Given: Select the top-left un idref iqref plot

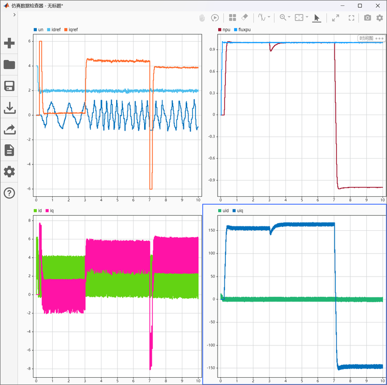Looking at the screenshot, I should tap(118, 115).
